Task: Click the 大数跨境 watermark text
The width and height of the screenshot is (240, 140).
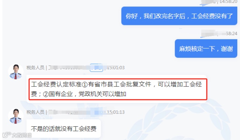Action: pyautogui.click(x=22, y=135)
